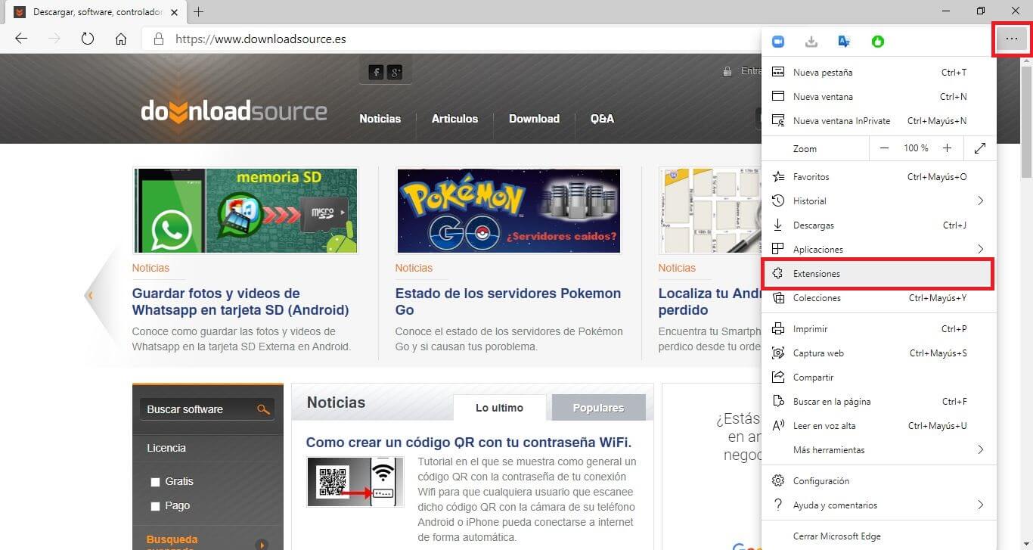
Task: Click the search magnifier in Buscar software
Action: (263, 409)
